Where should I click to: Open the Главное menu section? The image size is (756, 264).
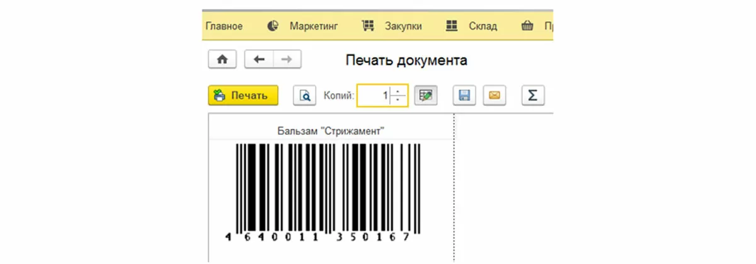224,26
